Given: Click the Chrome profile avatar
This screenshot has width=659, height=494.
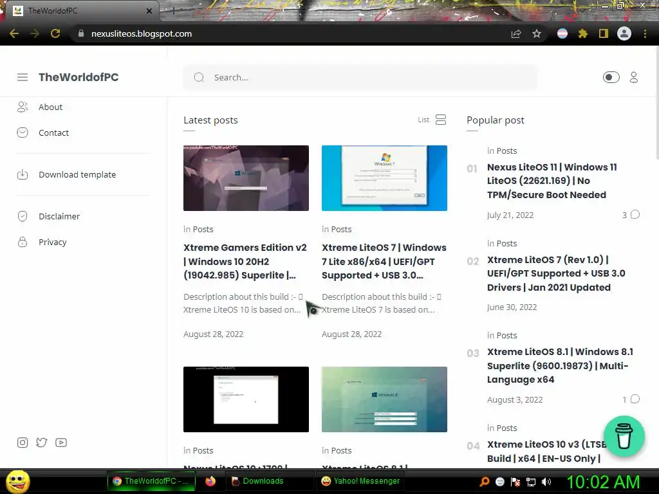Looking at the screenshot, I should (x=624, y=33).
